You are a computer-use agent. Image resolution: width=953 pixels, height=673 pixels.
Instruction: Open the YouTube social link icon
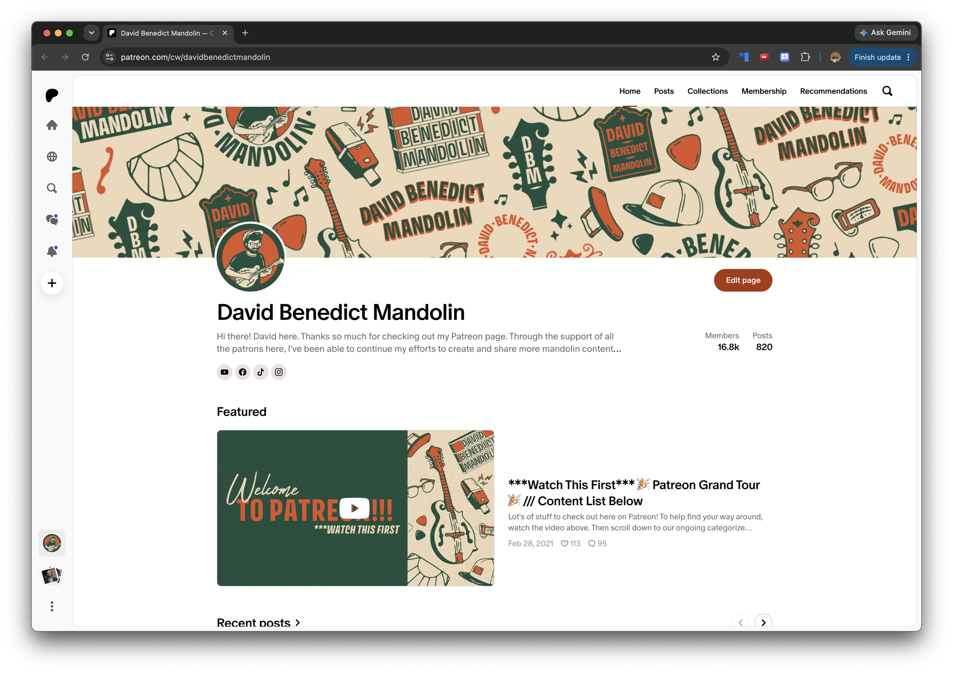[x=225, y=372]
